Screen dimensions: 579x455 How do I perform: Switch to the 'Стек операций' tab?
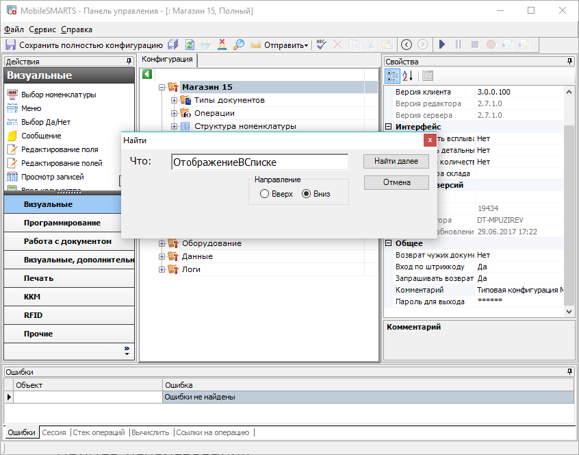[99, 432]
